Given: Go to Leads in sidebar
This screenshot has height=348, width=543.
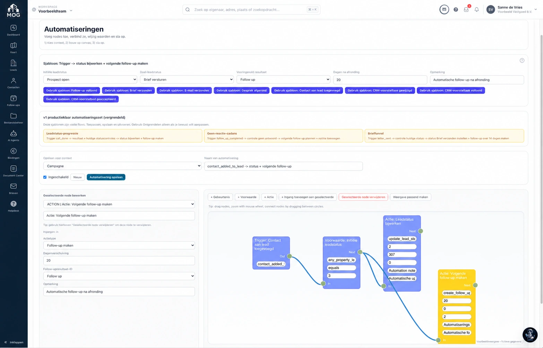Looking at the screenshot, I should (14, 65).
